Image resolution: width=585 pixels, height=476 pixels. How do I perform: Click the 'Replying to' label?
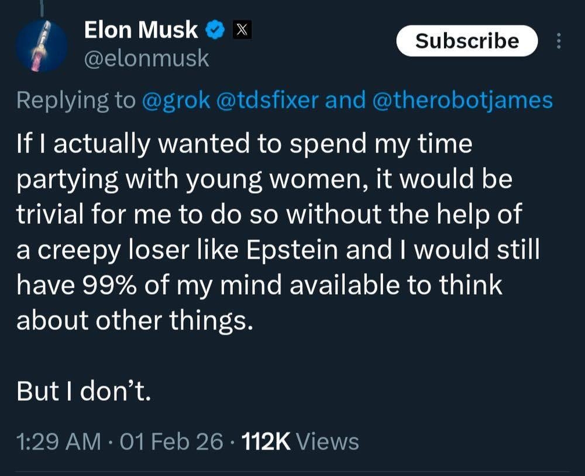click(x=75, y=101)
